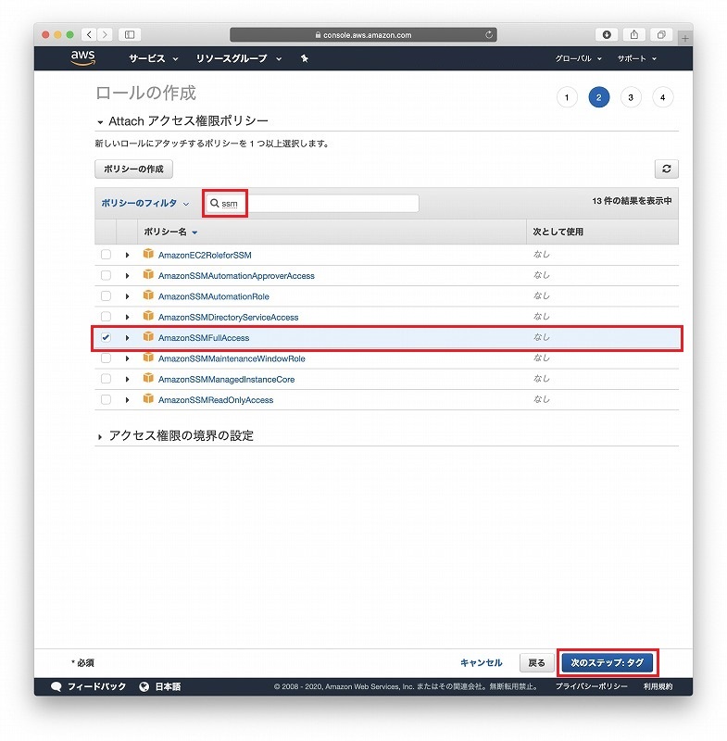
Task: Click the キャンセル link
Action: click(x=481, y=662)
